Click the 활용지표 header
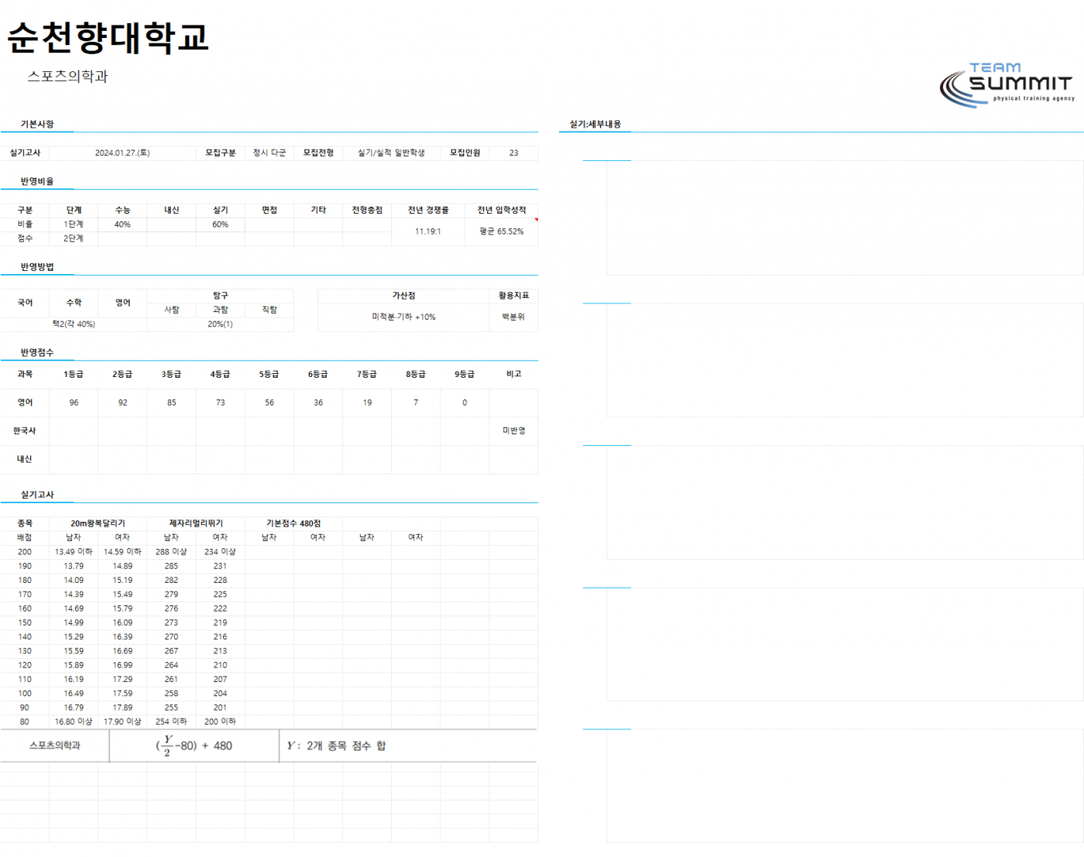The height and width of the screenshot is (857, 1084). [513, 296]
